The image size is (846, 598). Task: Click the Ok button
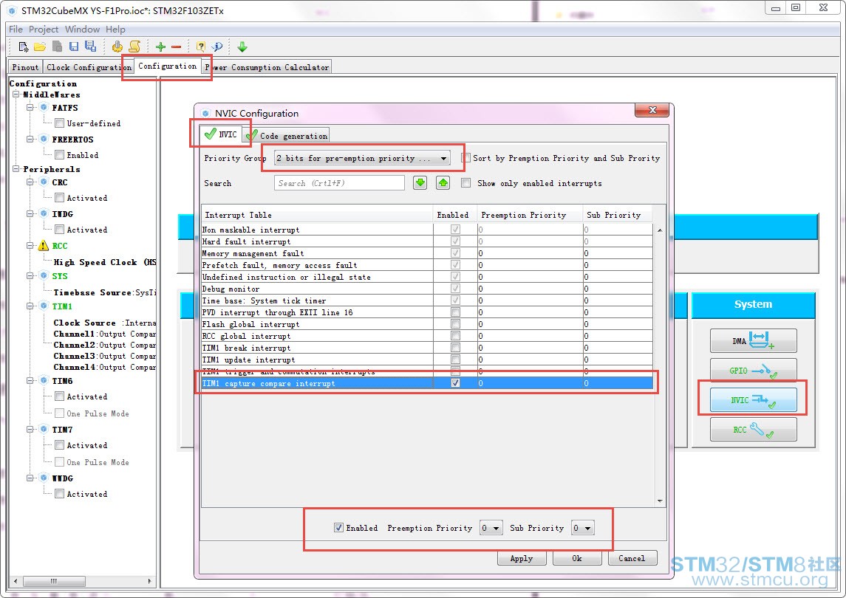click(577, 558)
